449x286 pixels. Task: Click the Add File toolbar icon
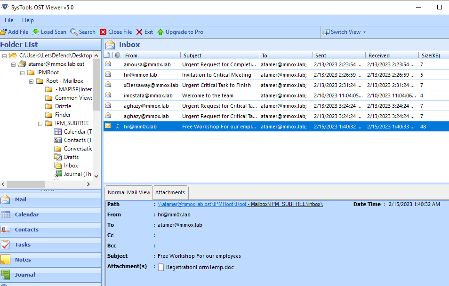tap(3, 32)
